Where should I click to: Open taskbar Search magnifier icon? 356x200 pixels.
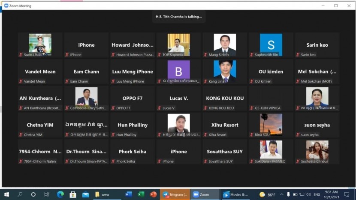pyautogui.click(x=20, y=194)
